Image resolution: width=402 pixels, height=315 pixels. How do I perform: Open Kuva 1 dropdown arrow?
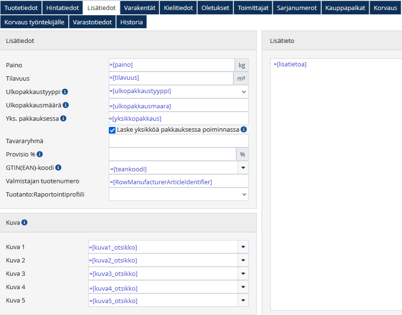tap(243, 247)
